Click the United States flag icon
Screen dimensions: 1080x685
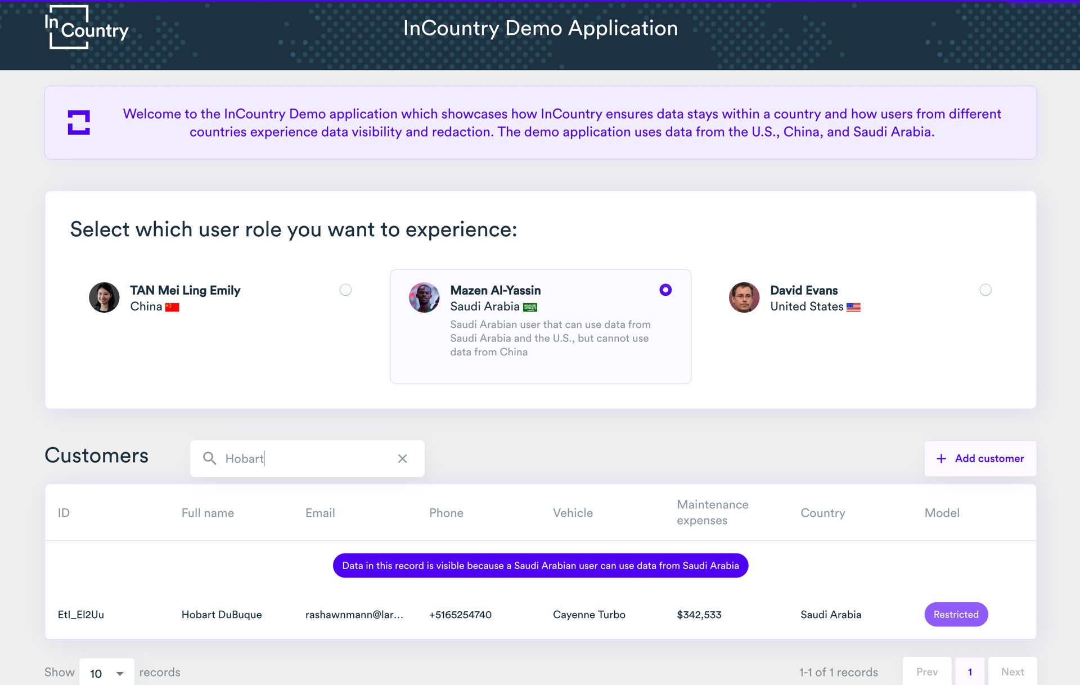tap(853, 307)
